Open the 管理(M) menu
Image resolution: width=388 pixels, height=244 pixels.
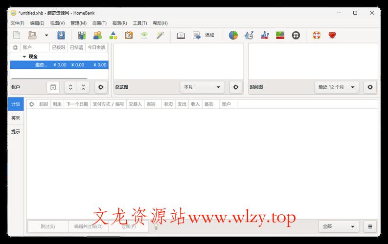pyautogui.click(x=78, y=23)
